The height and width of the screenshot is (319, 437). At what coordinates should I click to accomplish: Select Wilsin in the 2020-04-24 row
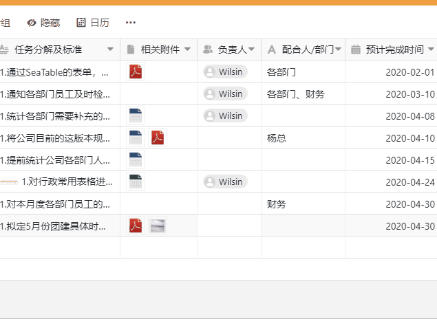(x=225, y=181)
